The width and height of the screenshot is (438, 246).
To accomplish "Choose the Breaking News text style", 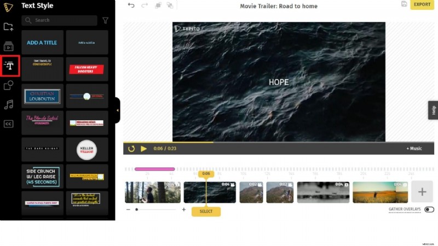I will click(x=87, y=122).
